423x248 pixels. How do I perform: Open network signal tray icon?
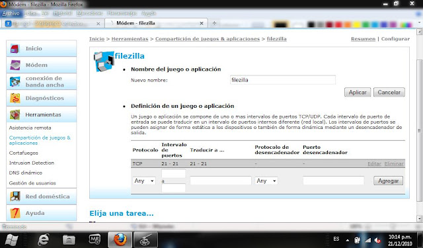click(367, 240)
